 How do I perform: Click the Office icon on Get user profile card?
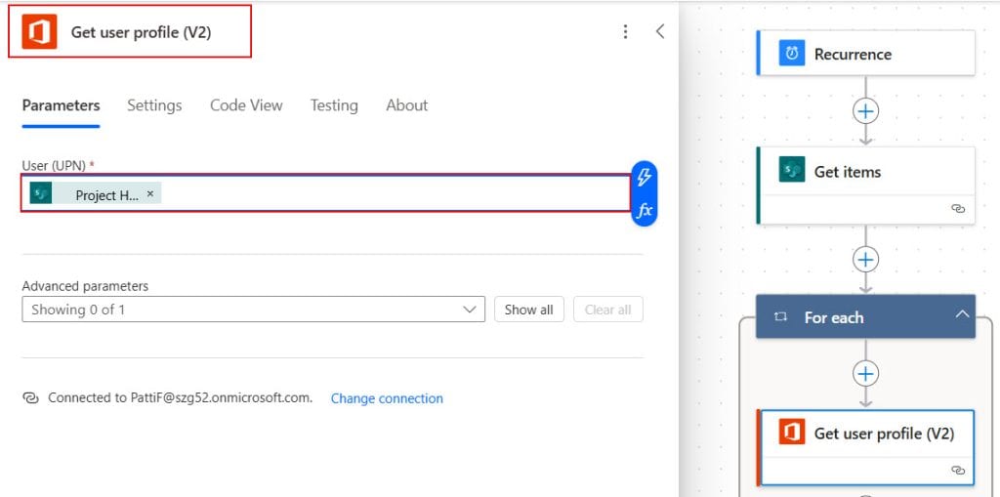(x=792, y=433)
